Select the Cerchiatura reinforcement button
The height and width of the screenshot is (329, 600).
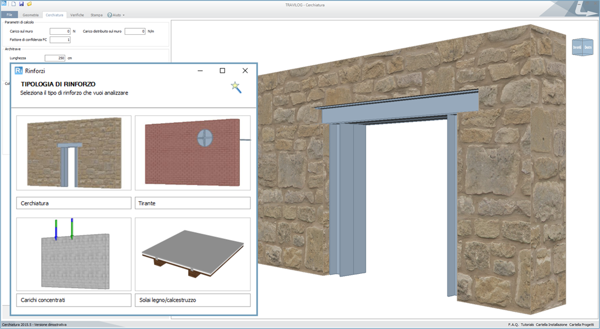74,203
